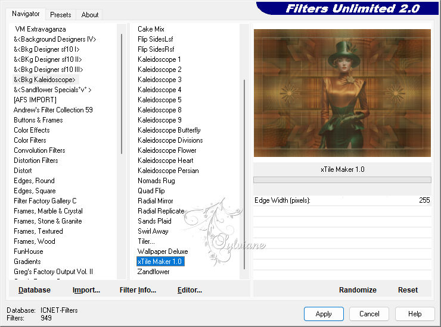The width and height of the screenshot is (441, 327).
Task: Select the Navigator tab
Action: point(26,14)
